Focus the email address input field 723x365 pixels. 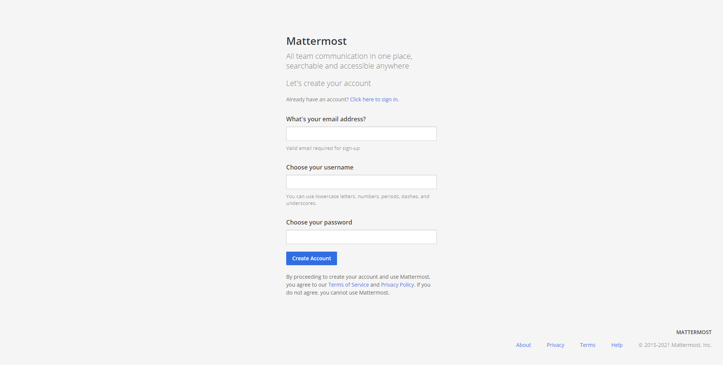[361, 134]
